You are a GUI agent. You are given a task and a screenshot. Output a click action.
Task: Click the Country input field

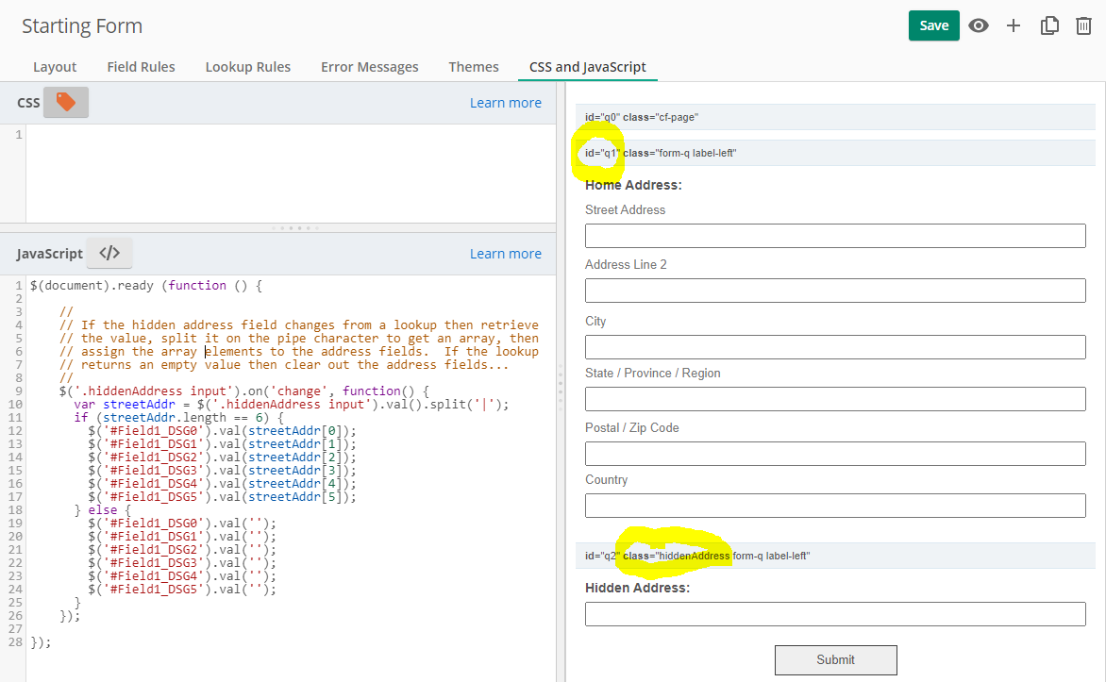[x=835, y=506]
